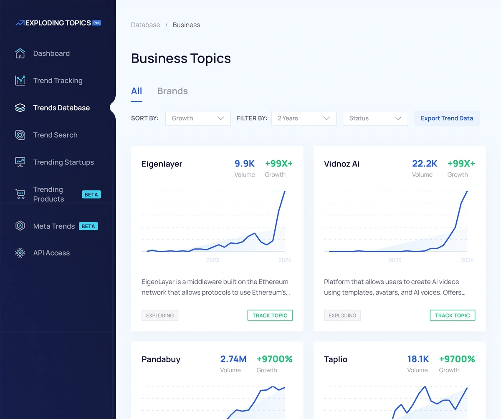The image size is (501, 419).
Task: Track the Vidnoz Ai topic
Action: click(453, 316)
